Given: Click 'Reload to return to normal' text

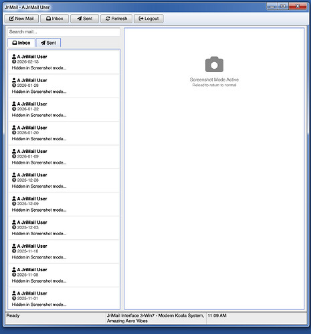Looking at the screenshot, I should [214, 85].
